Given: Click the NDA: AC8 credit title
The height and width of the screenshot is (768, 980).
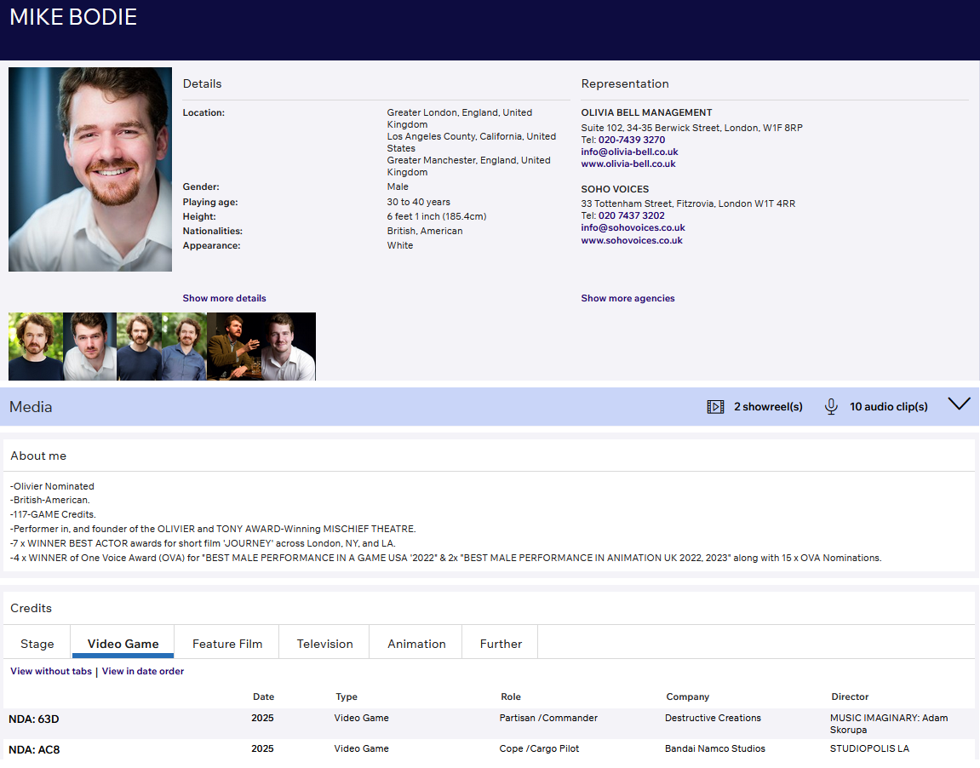Looking at the screenshot, I should tap(34, 750).
